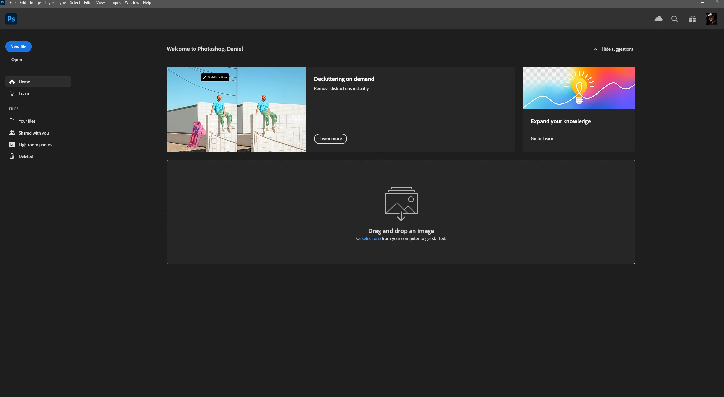The height and width of the screenshot is (397, 724).
Task: Click Learn more on Decluttering card
Action: tap(330, 139)
